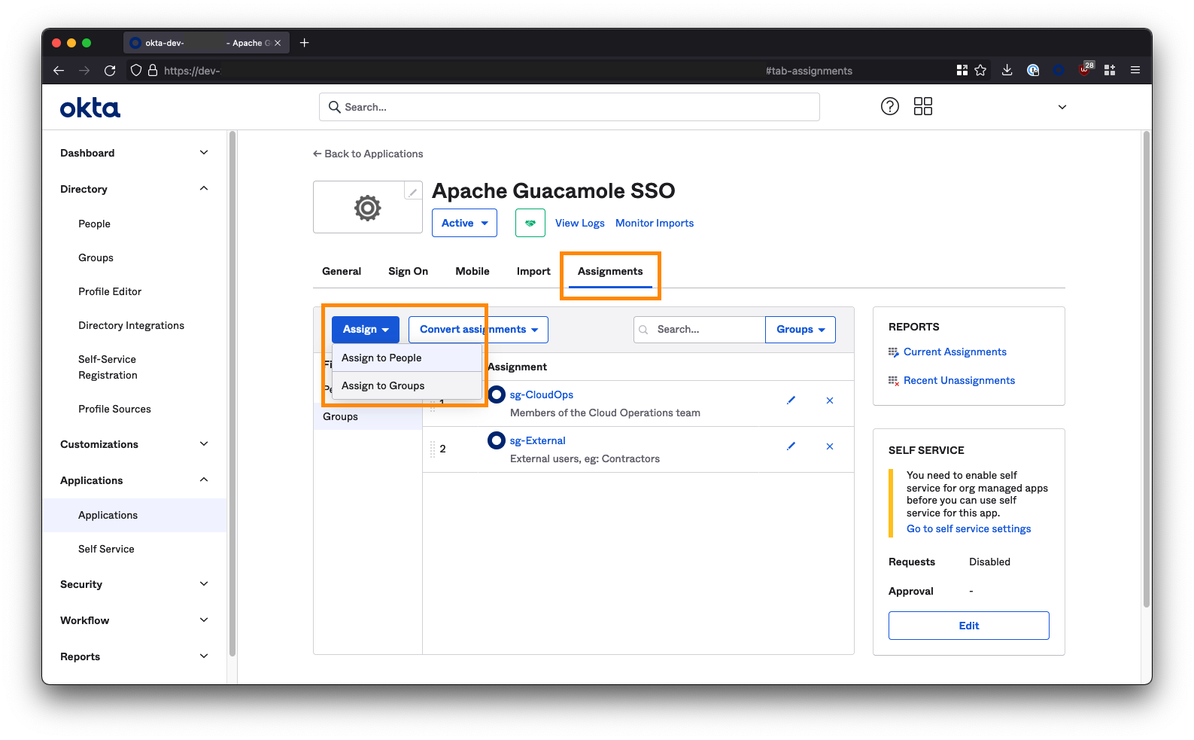Click the Okta help question mark icon
1194x740 pixels.
pos(889,106)
